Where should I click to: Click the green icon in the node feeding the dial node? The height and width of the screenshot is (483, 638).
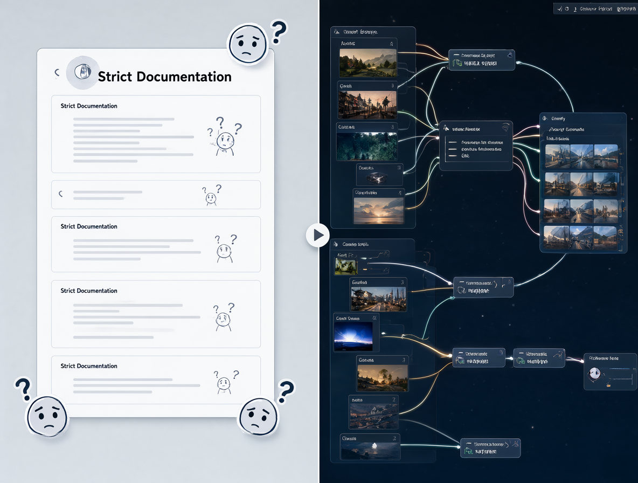(x=521, y=361)
